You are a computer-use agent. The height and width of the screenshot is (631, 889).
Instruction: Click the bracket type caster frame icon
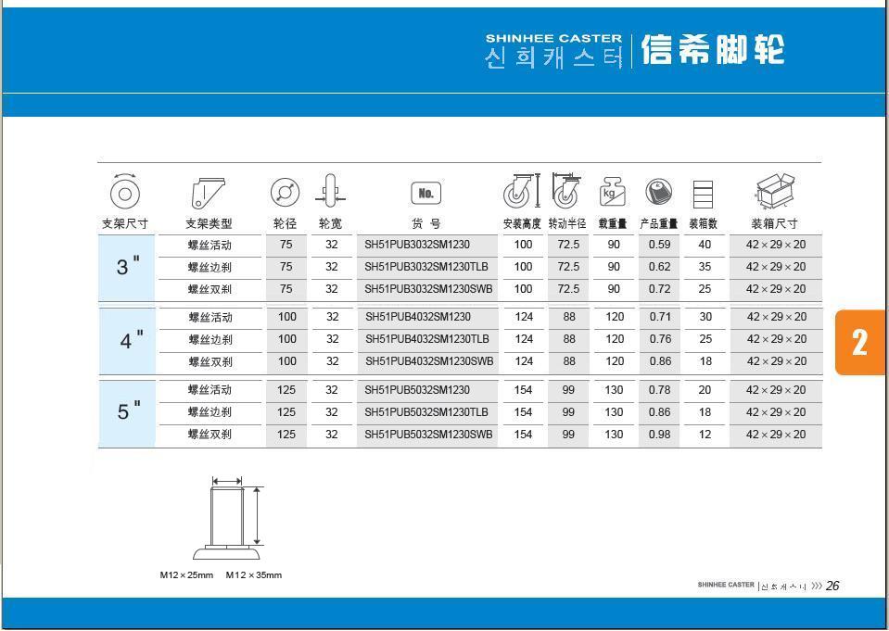209,193
